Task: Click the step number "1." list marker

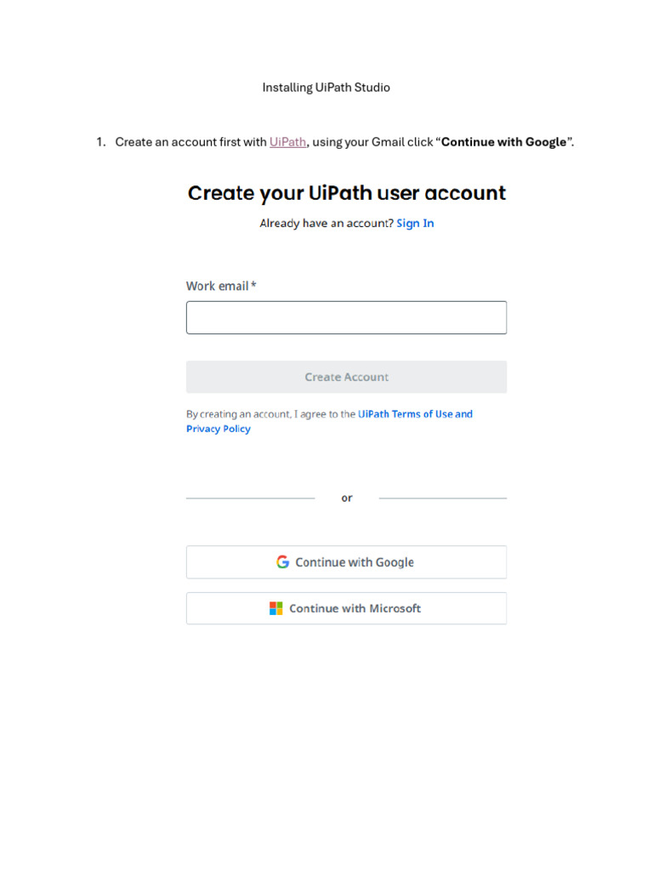Action: click(x=100, y=142)
